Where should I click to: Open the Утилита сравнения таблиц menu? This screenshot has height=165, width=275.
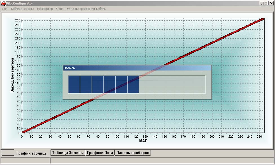coord(86,9)
